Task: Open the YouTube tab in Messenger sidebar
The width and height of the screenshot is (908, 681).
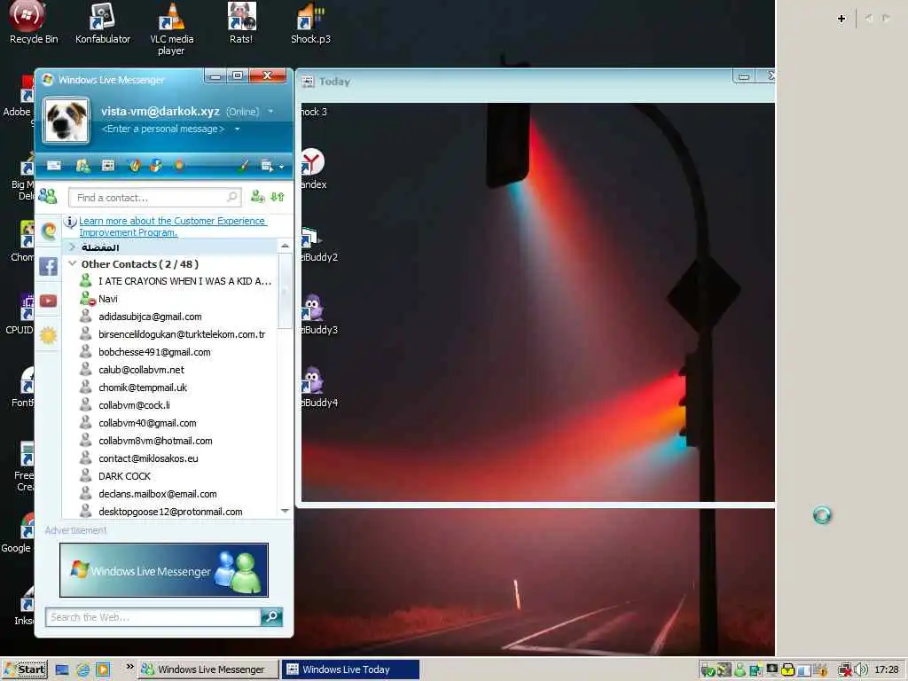Action: coord(48,301)
